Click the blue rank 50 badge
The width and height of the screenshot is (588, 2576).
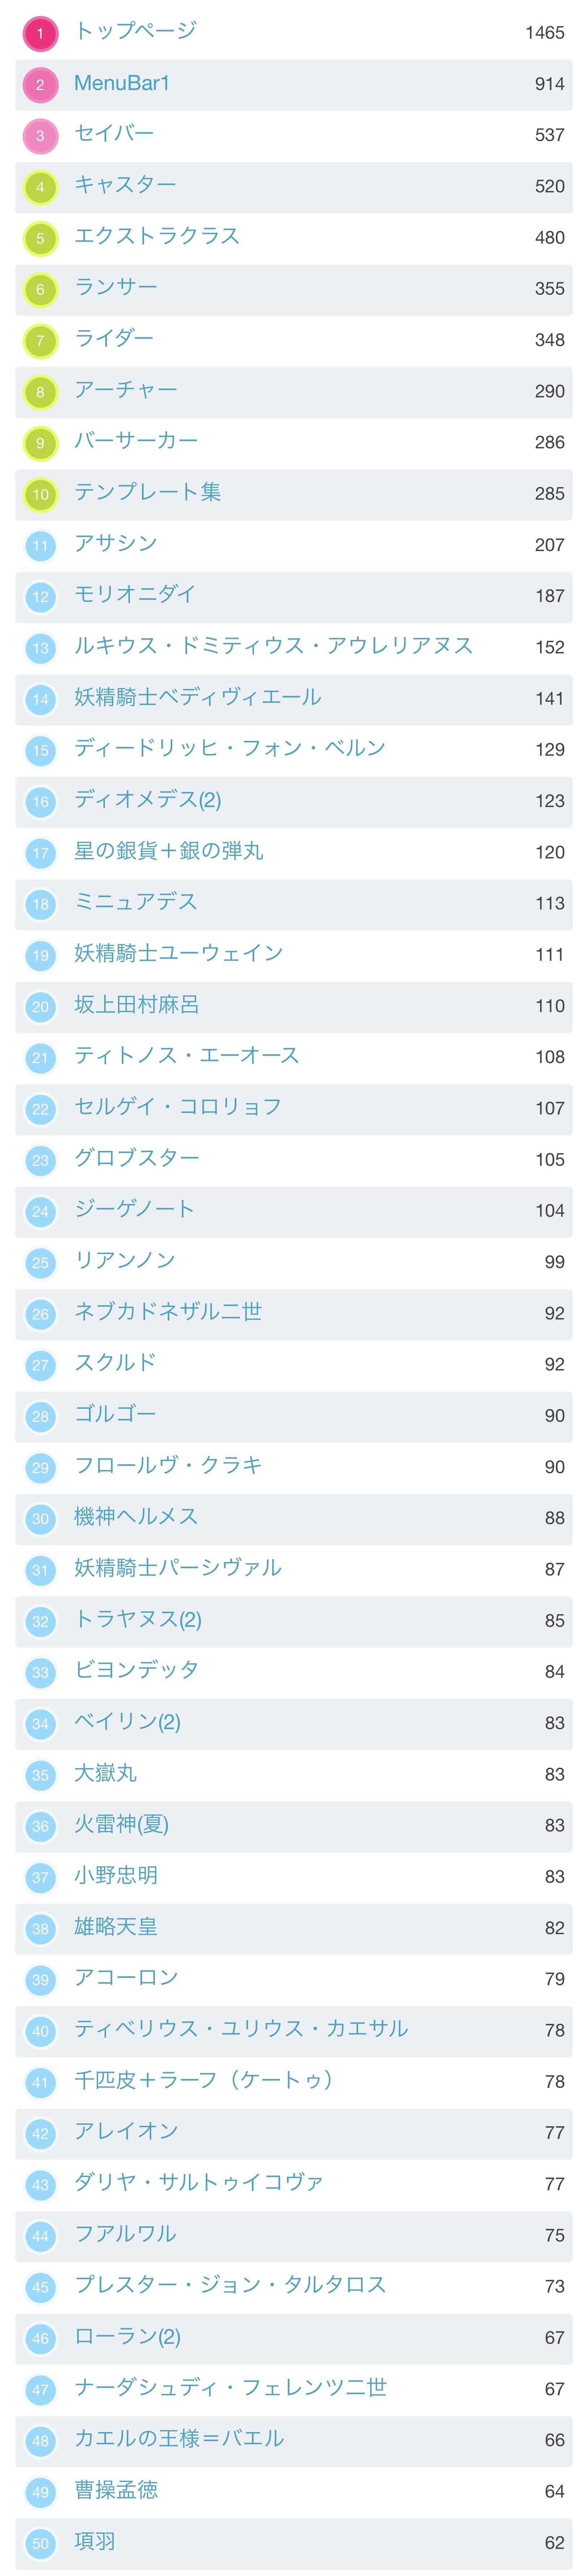[x=40, y=2543]
